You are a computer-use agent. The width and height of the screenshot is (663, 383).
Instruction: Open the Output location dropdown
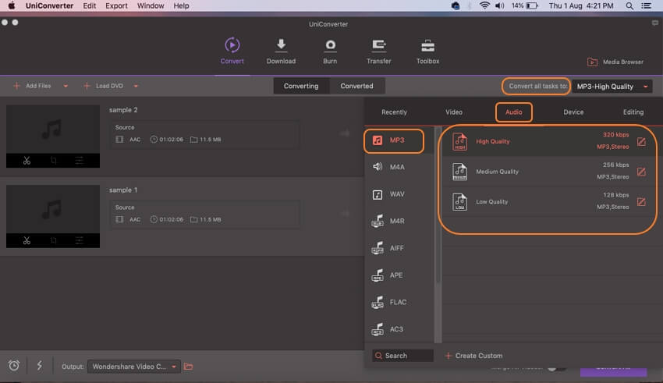click(134, 367)
